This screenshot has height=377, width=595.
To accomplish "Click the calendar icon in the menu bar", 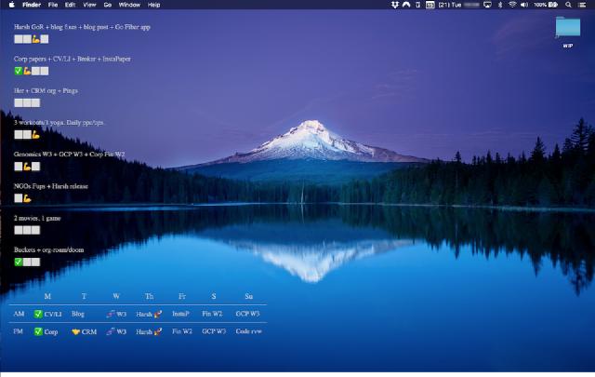I will 430,5.
